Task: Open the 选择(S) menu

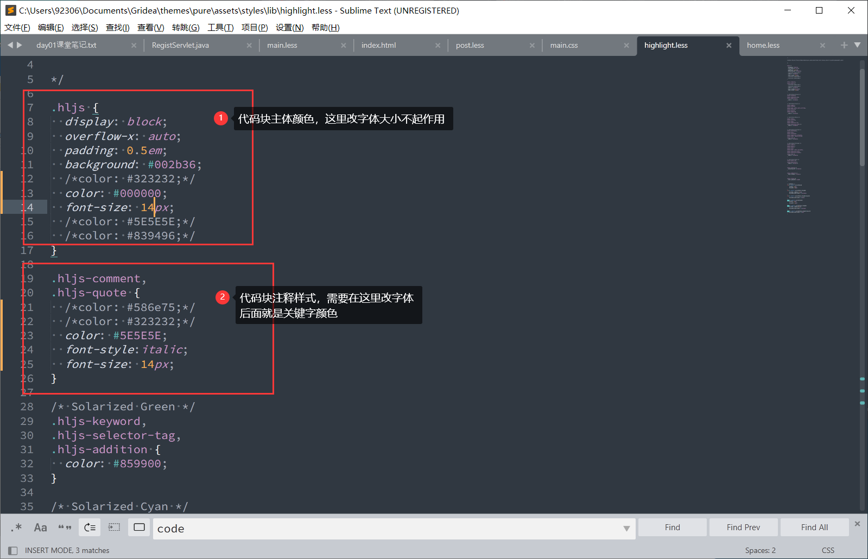Action: click(x=85, y=28)
